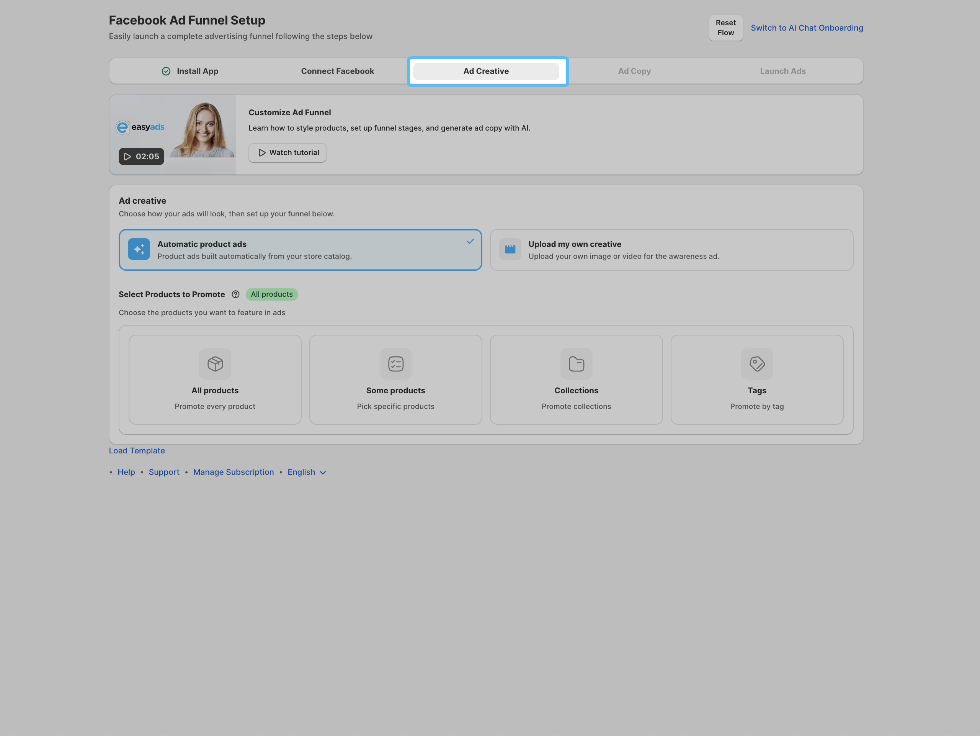
Task: Click the 'Learn how to style products' description
Action: 389,128
